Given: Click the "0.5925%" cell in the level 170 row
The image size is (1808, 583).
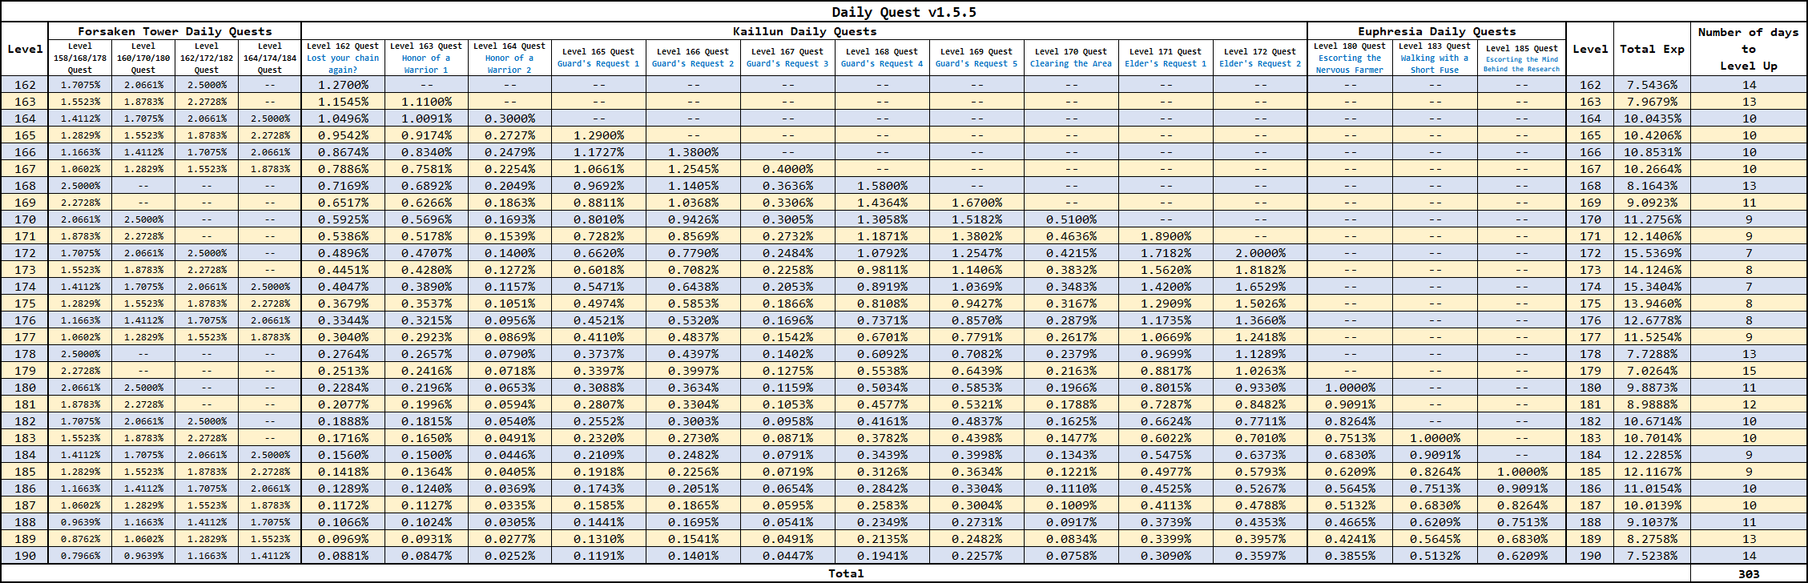Looking at the screenshot, I should pyautogui.click(x=343, y=219).
